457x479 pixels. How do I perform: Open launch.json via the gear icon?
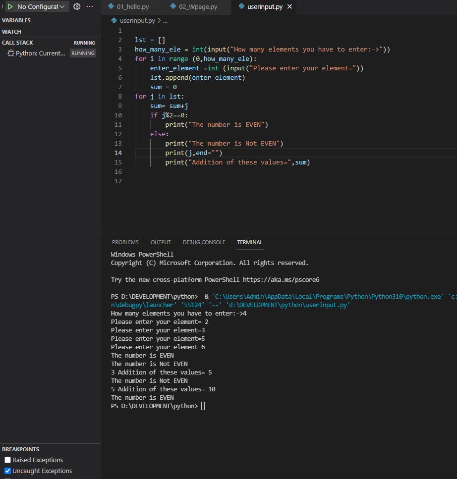[77, 7]
